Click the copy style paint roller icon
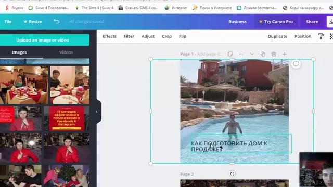333x187 pixels. [x=321, y=36]
